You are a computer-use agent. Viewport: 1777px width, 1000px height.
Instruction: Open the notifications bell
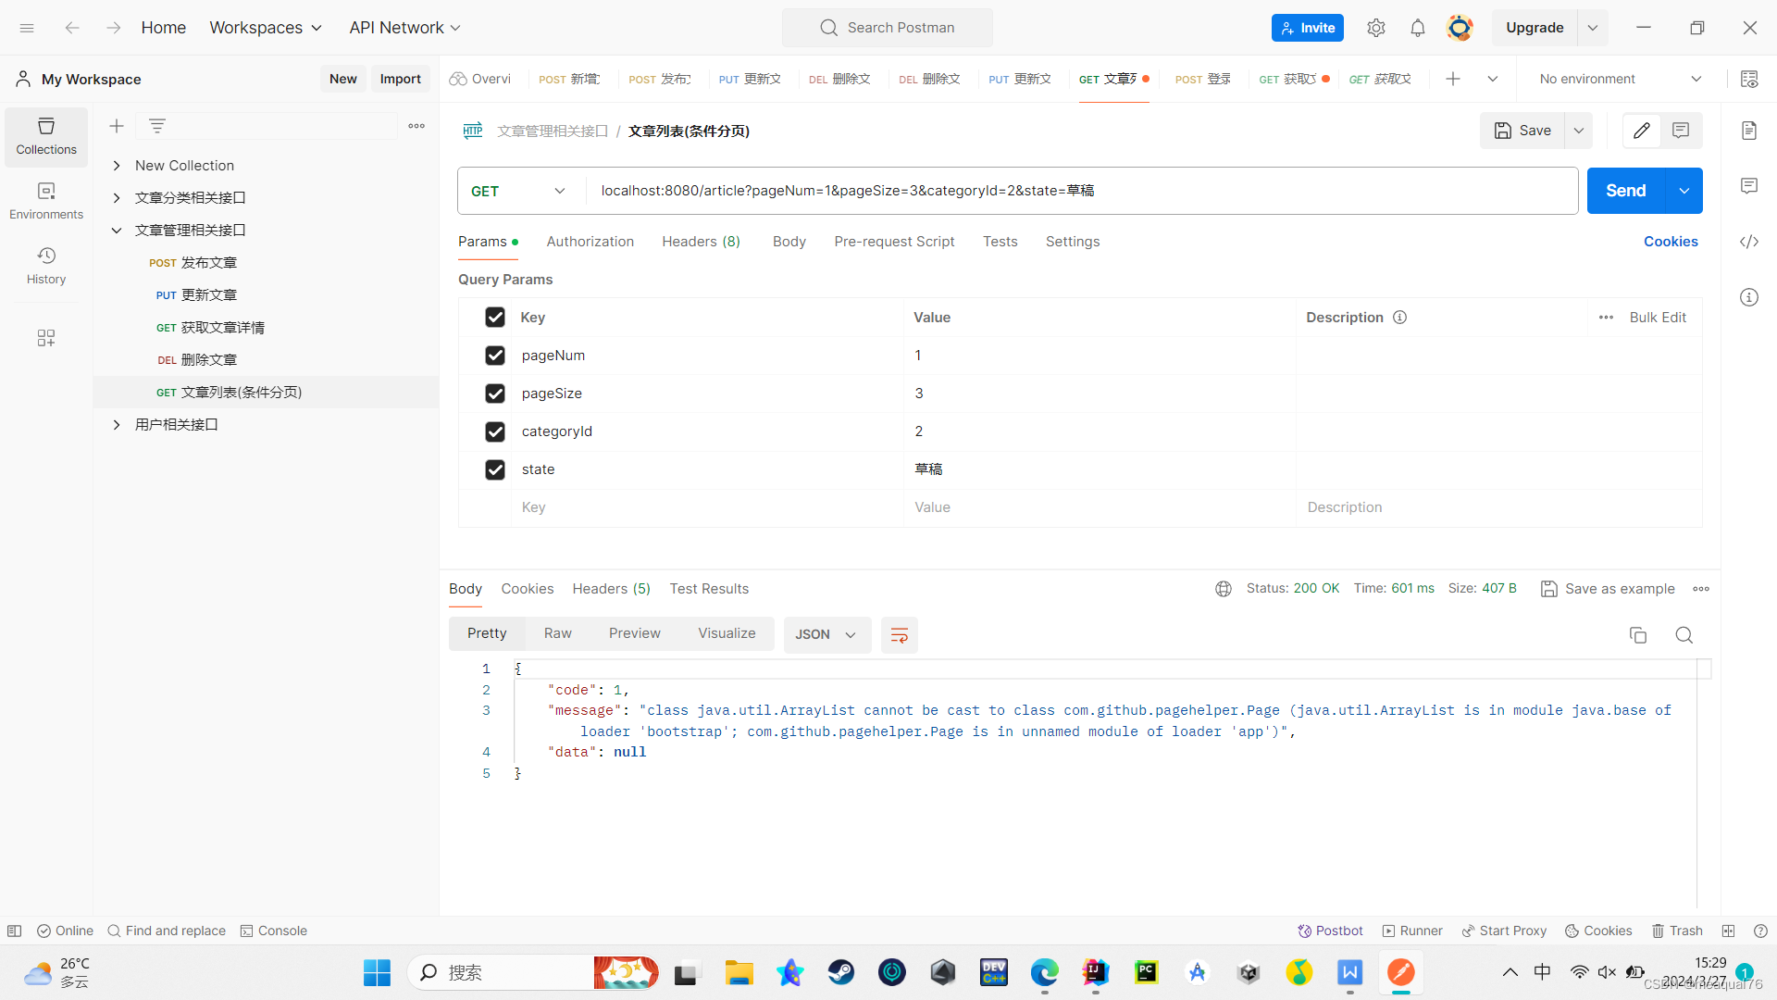click(x=1417, y=28)
